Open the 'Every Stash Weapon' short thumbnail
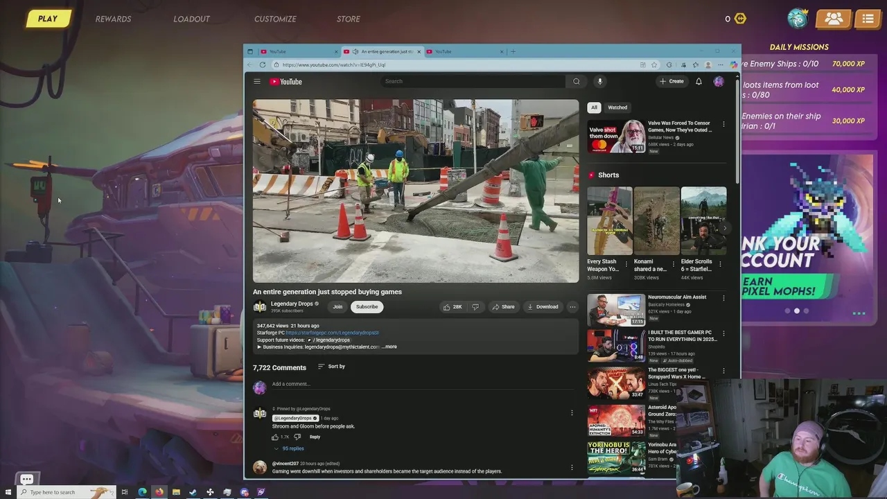The height and width of the screenshot is (499, 887). click(610, 220)
